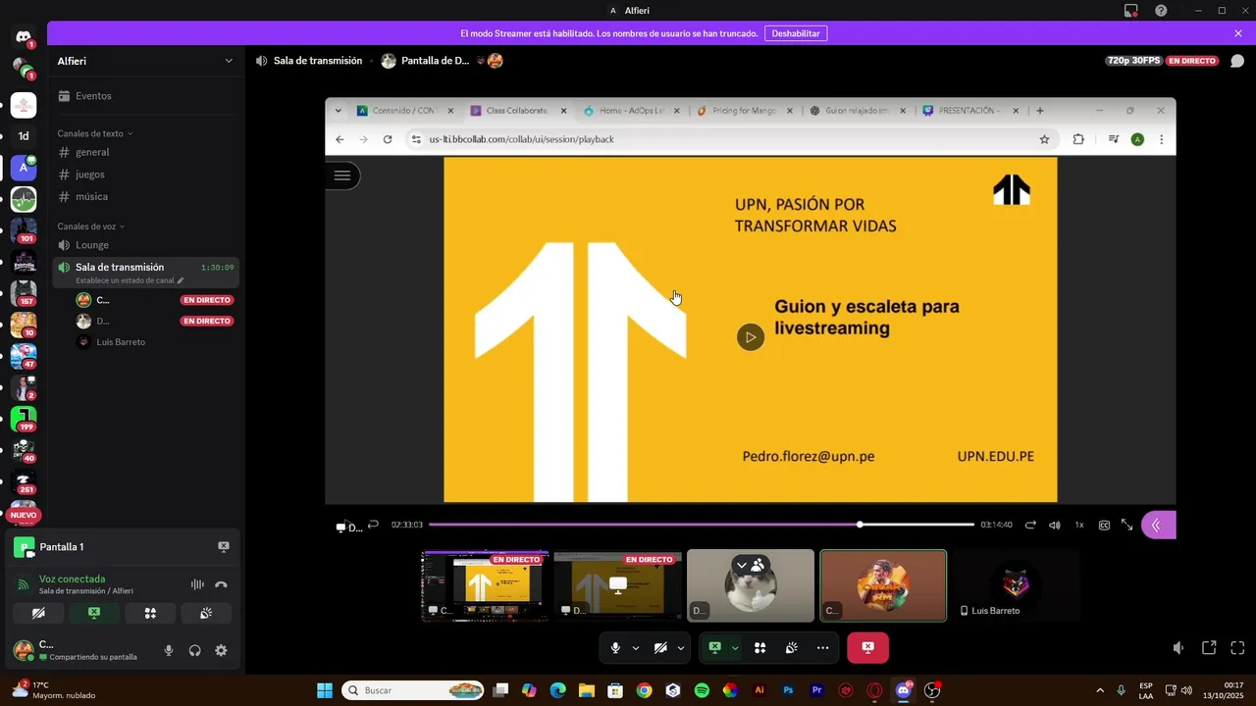1256x706 pixels.
Task: Open activities launcher in call controls
Action: pos(759,648)
